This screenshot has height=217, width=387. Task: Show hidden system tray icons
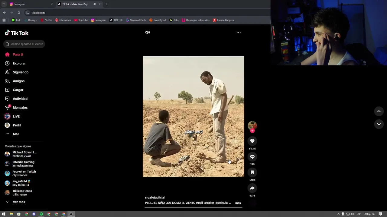(338, 214)
